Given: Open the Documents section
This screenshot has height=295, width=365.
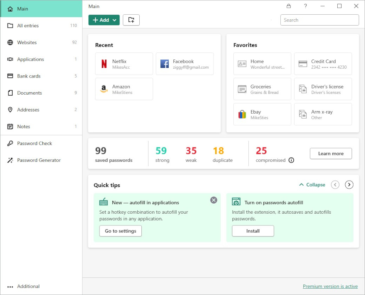Looking at the screenshot, I should (x=29, y=93).
